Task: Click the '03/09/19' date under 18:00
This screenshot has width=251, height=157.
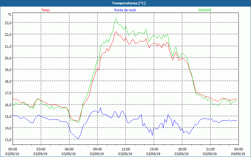Action: tap(182, 154)
